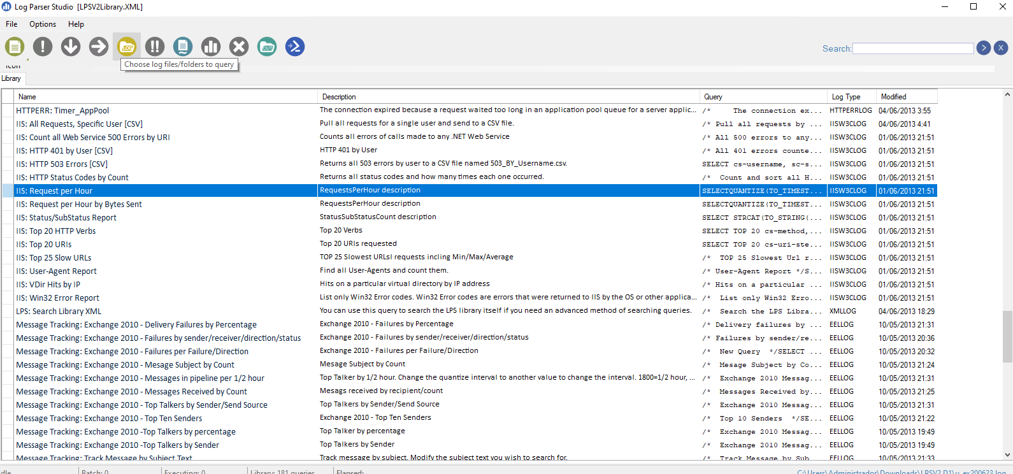Clear the search with the X button
This screenshot has height=474, width=1013.
point(1001,48)
